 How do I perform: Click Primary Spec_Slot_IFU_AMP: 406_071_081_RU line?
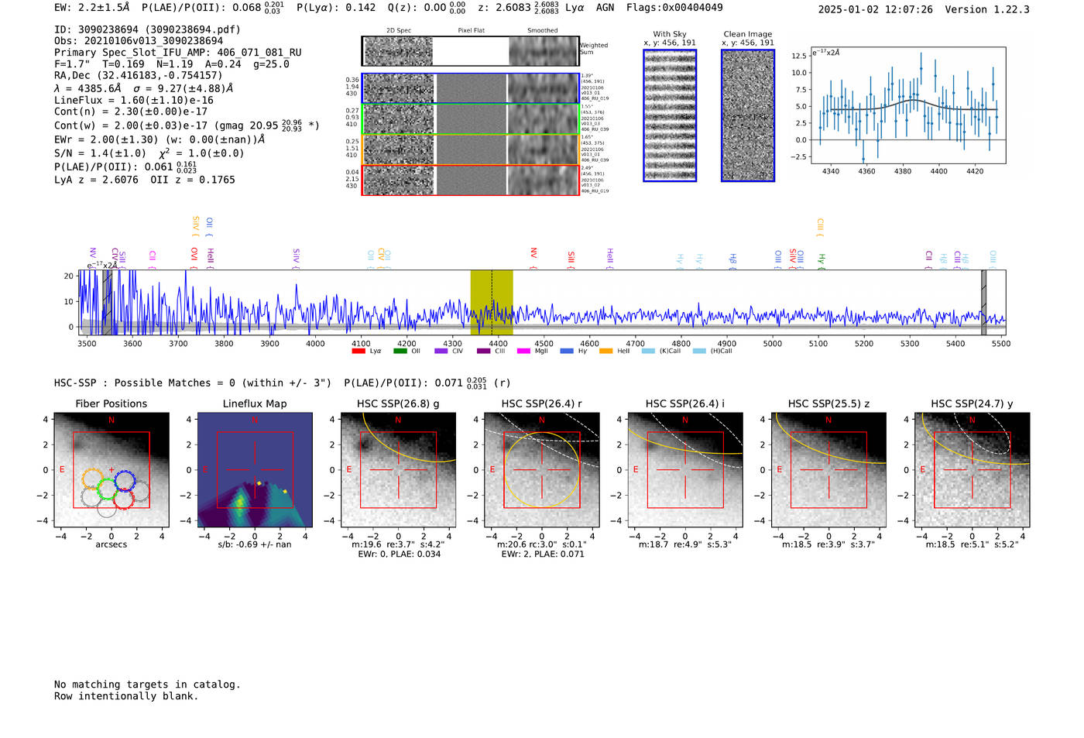[178, 53]
